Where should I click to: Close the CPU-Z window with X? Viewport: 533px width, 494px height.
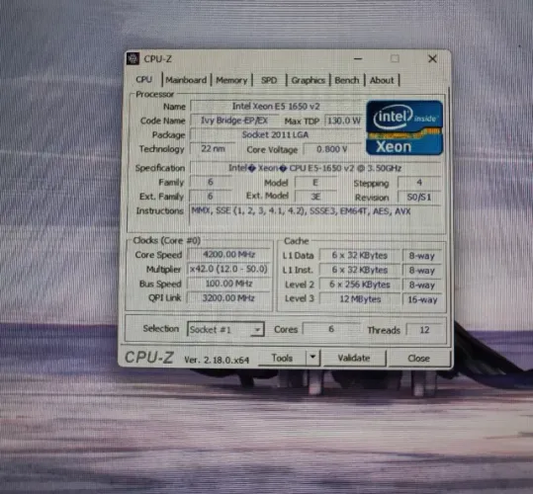(x=432, y=58)
